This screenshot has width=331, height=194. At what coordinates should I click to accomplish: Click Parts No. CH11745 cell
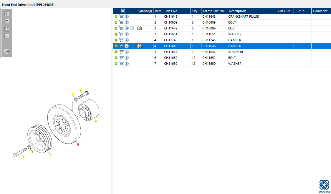[x=177, y=40]
